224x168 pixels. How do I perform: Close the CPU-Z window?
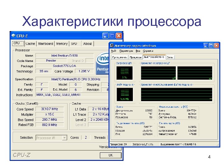(119, 36)
